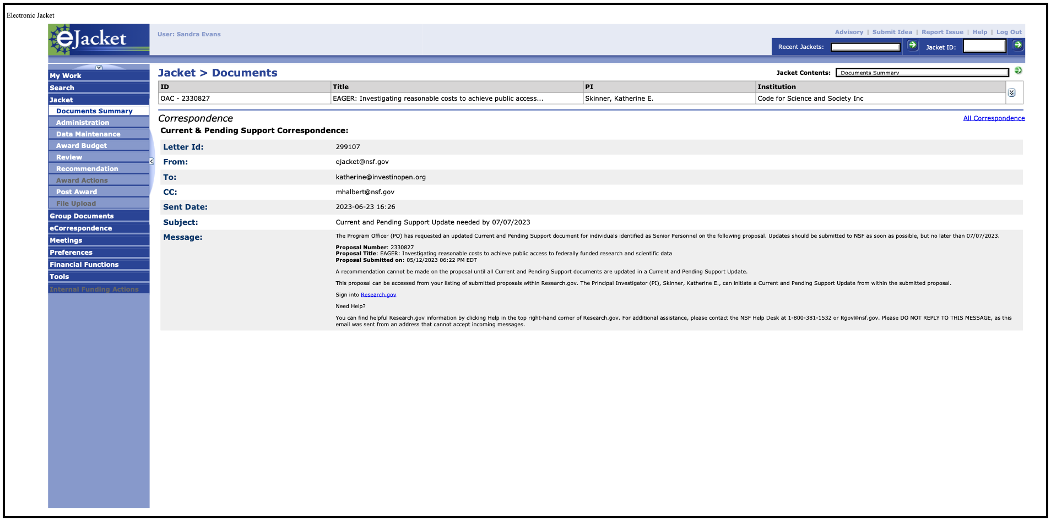This screenshot has height=521, width=1051.
Task: Click the From address ejacket@nsf.gov
Action: [362, 162]
